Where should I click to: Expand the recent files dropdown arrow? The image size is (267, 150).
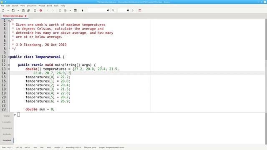click(x=18, y=10)
